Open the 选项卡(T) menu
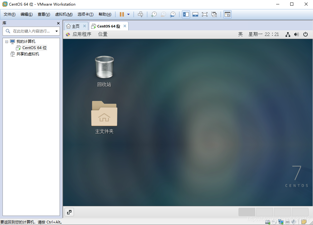 86,14
